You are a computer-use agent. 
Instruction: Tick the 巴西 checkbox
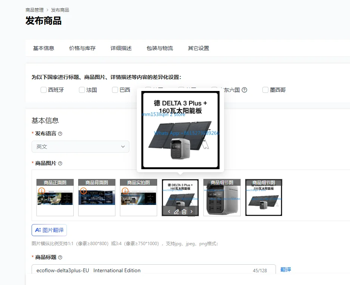click(115, 90)
